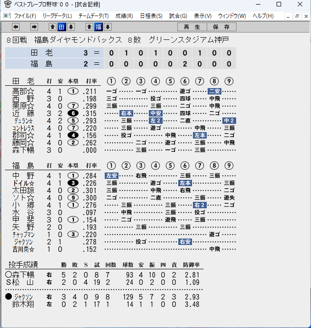This screenshot has height=328, width=311.
Task: Open the ヘルプ(H) menu
Action: [263, 16]
